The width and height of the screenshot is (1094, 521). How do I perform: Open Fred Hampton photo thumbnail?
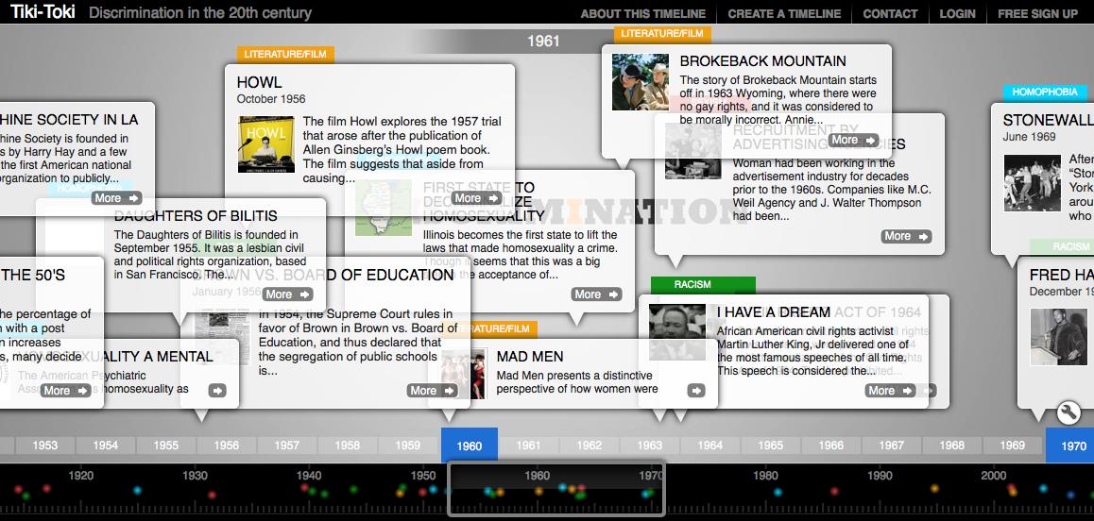1058,337
